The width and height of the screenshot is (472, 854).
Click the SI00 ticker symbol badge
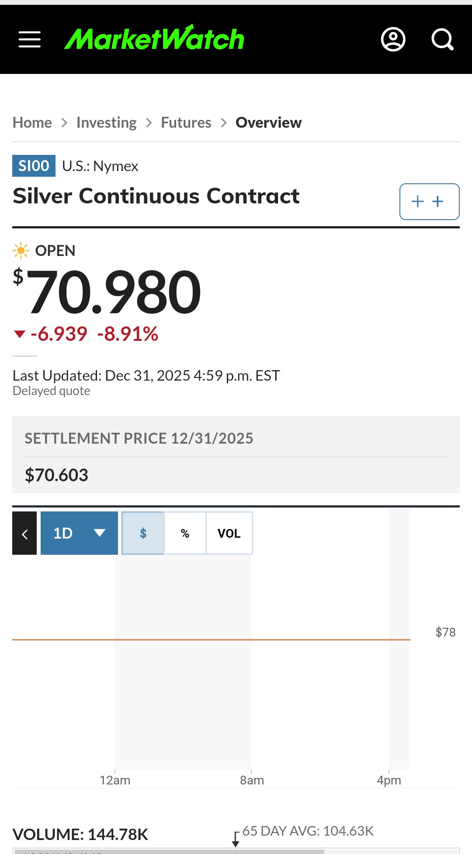[34, 166]
